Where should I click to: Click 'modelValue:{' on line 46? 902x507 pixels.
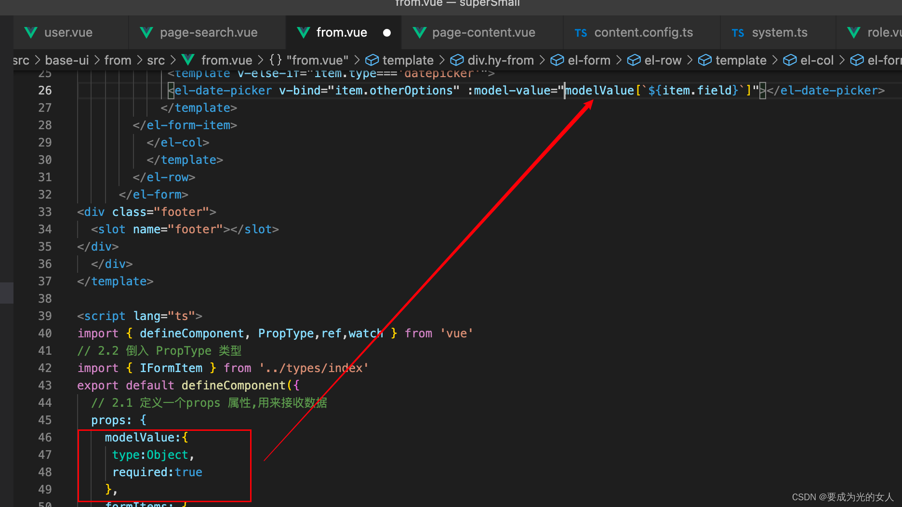tap(146, 438)
